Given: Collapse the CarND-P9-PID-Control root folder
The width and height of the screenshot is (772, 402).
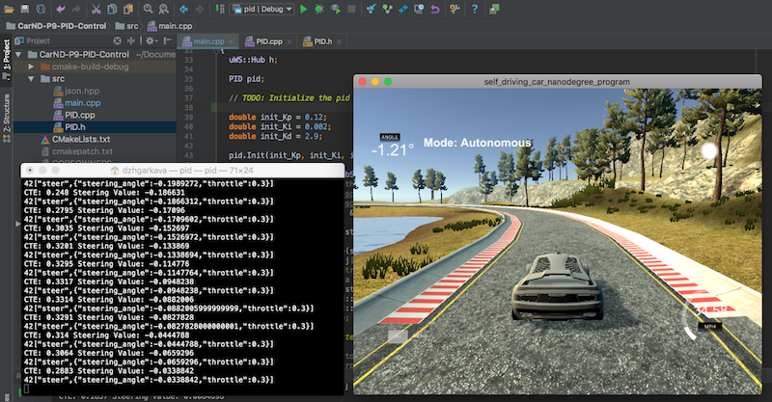Looking at the screenshot, I should [x=18, y=55].
